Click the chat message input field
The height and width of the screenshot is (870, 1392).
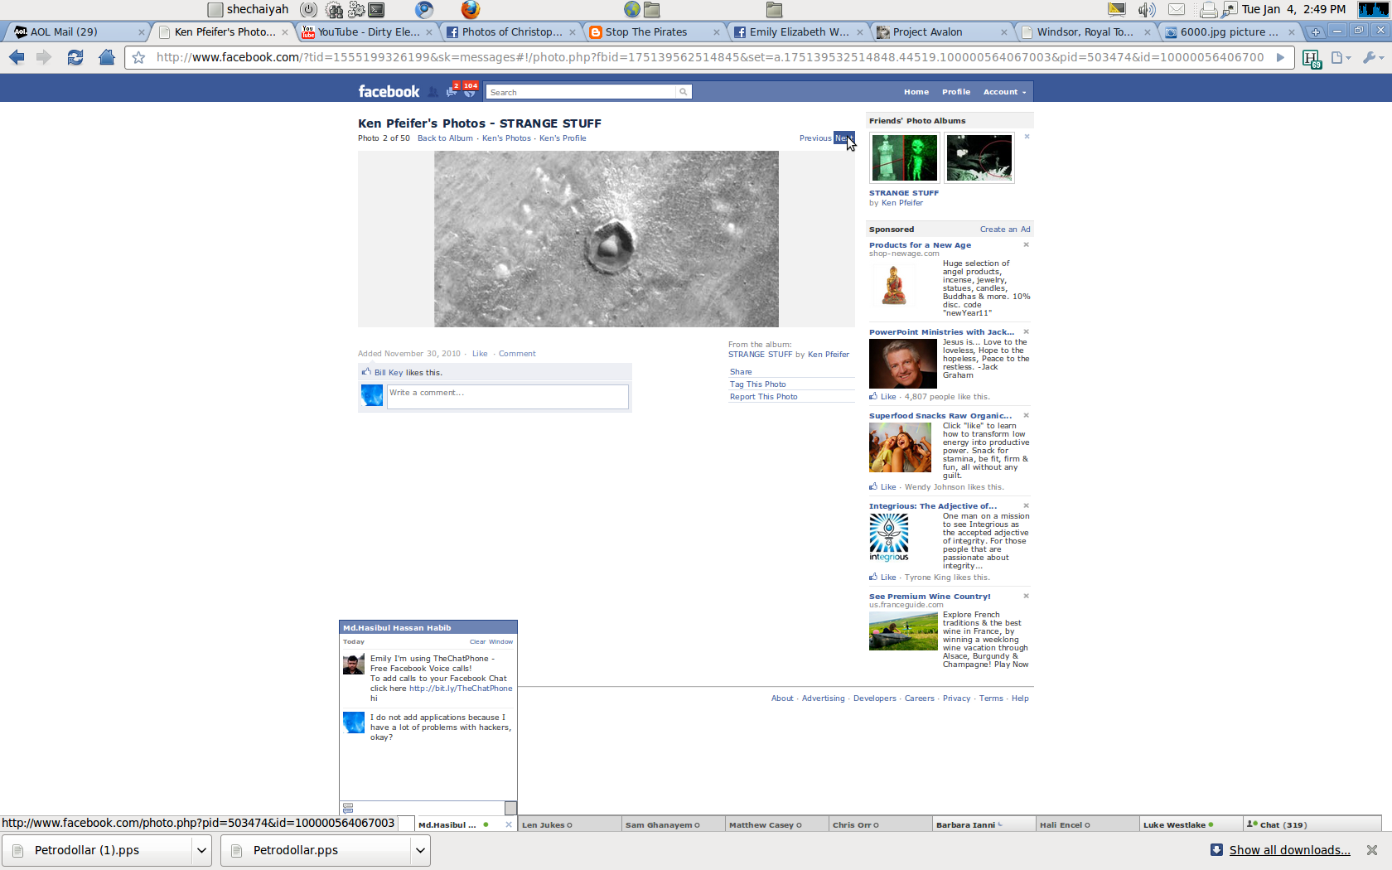(x=429, y=807)
